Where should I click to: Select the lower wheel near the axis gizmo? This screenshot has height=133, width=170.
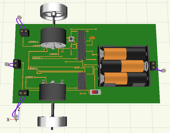52,122
